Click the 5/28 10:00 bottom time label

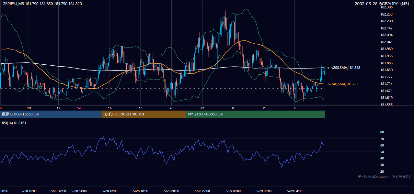pos(29,191)
